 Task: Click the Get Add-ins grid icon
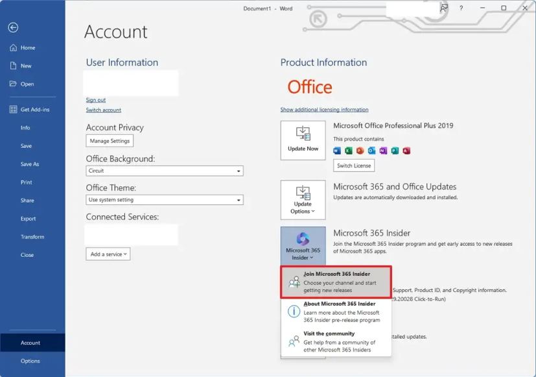(14, 110)
